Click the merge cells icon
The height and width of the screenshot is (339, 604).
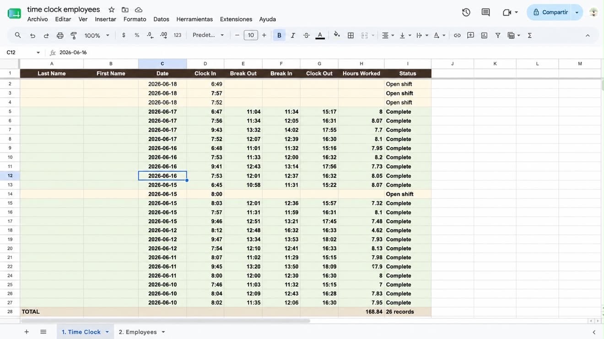coord(365,35)
